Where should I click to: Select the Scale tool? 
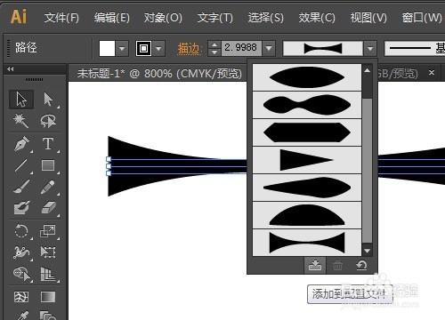pos(48,231)
